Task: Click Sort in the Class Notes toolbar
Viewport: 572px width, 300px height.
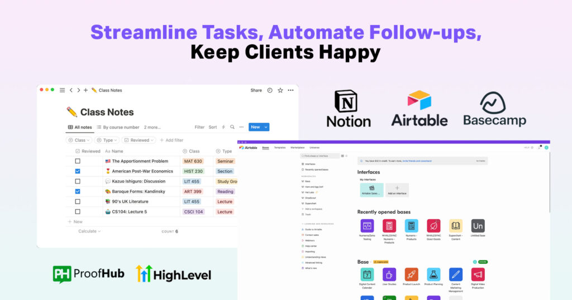Action: pyautogui.click(x=213, y=127)
